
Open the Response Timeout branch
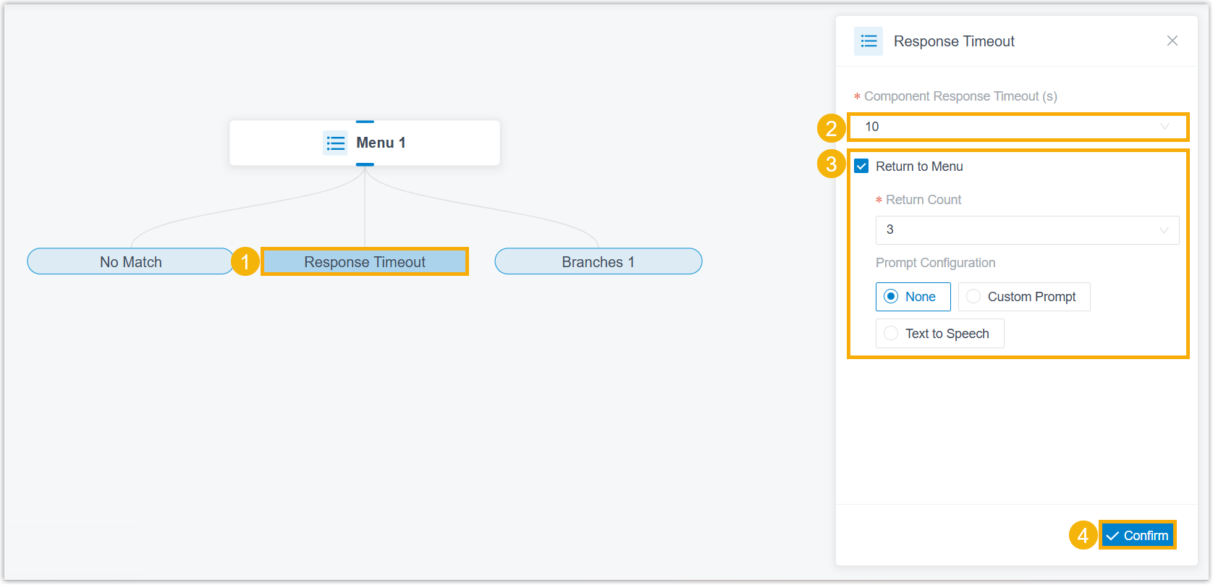click(365, 261)
